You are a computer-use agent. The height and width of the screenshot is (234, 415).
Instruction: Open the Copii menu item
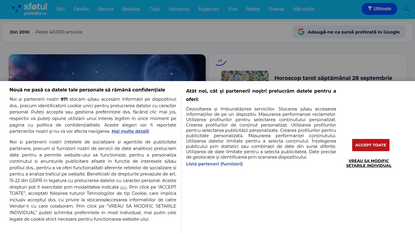pyautogui.click(x=155, y=9)
